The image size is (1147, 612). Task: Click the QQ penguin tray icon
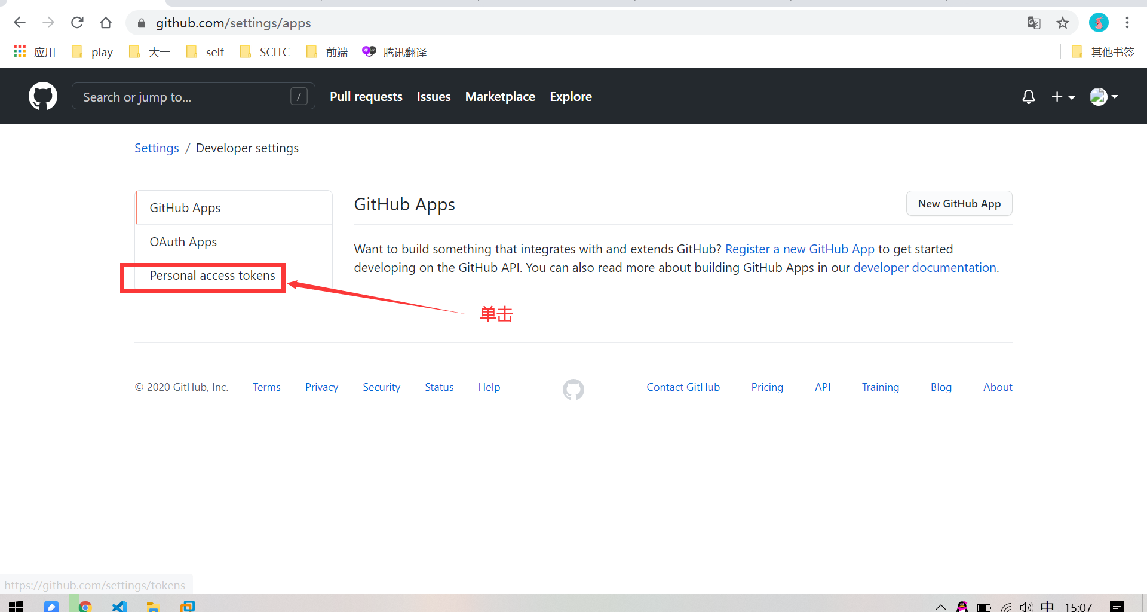(x=962, y=606)
